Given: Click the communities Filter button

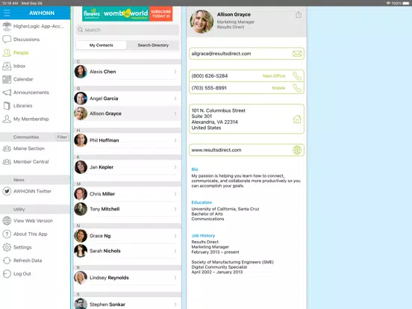Looking at the screenshot, I should pos(62,137).
